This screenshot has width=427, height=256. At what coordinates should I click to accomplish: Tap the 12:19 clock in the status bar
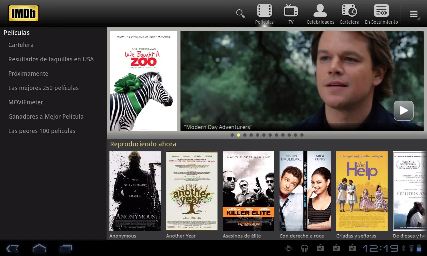click(x=380, y=248)
